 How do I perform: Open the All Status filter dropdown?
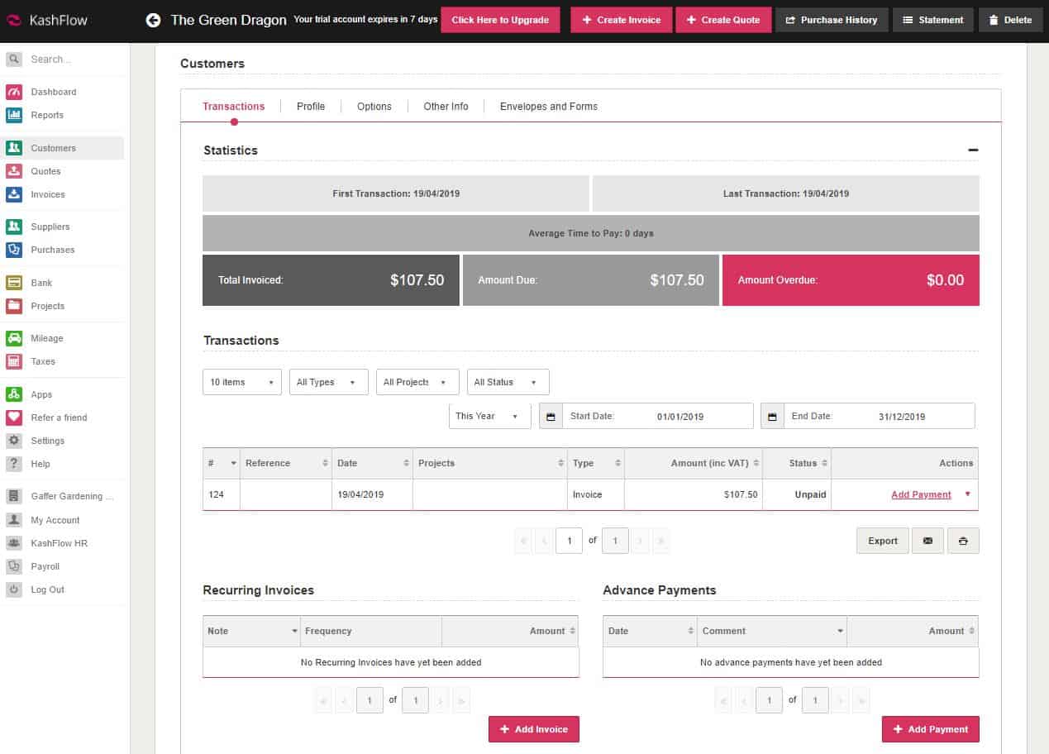click(x=508, y=382)
